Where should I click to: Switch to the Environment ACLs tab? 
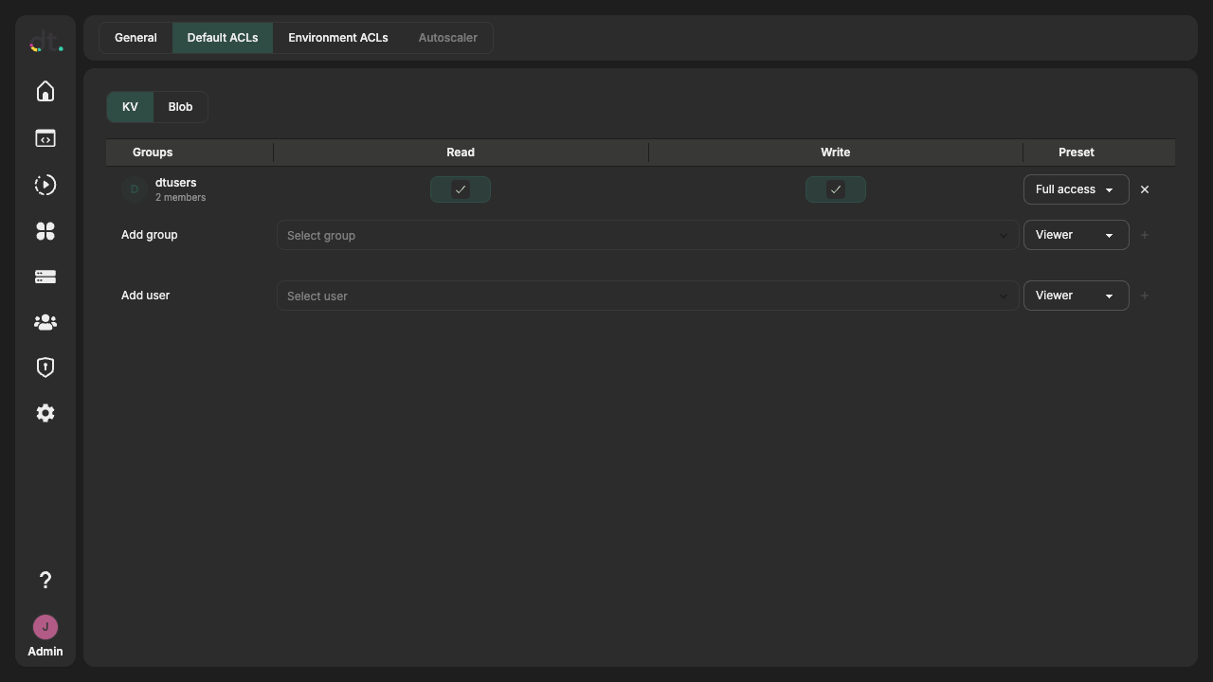[337, 38]
